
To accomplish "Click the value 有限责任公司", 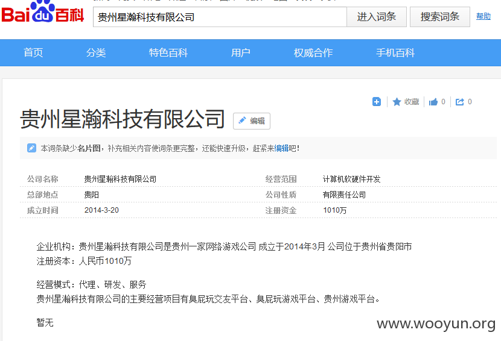I will pos(344,195).
